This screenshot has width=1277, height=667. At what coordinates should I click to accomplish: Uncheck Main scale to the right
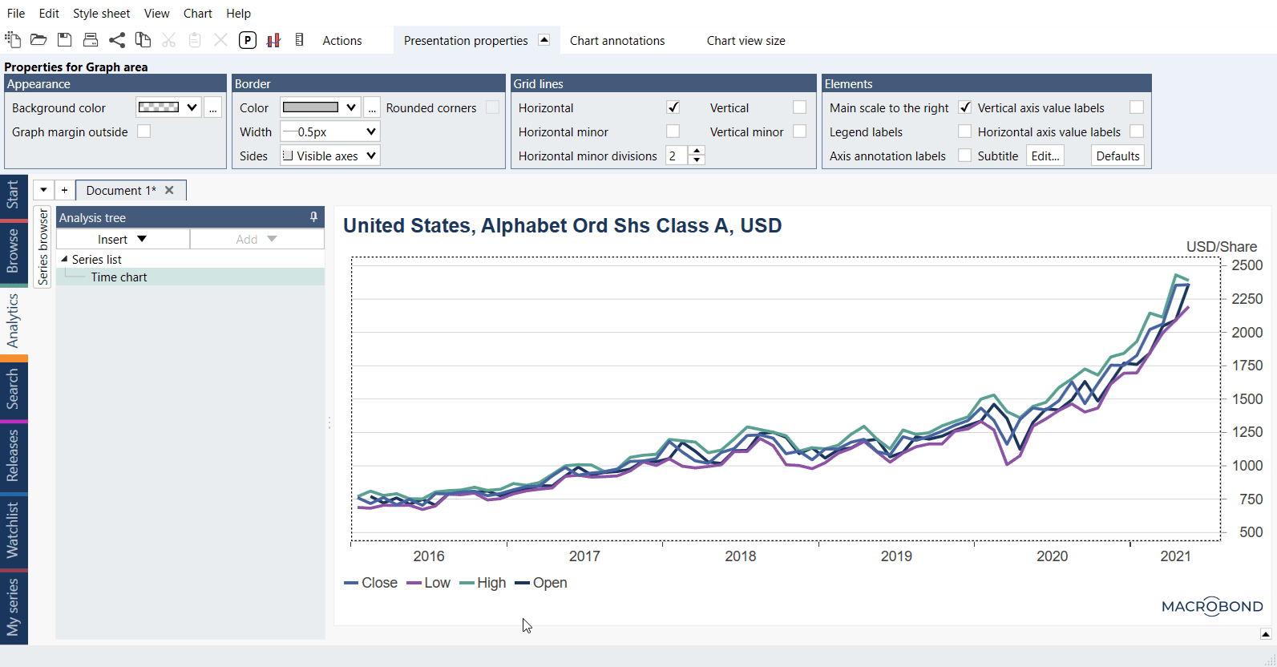click(965, 107)
